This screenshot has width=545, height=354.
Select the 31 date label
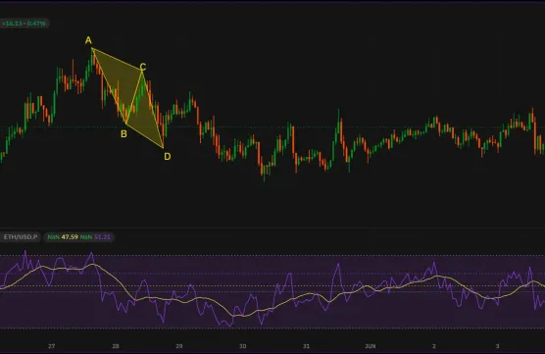click(306, 346)
